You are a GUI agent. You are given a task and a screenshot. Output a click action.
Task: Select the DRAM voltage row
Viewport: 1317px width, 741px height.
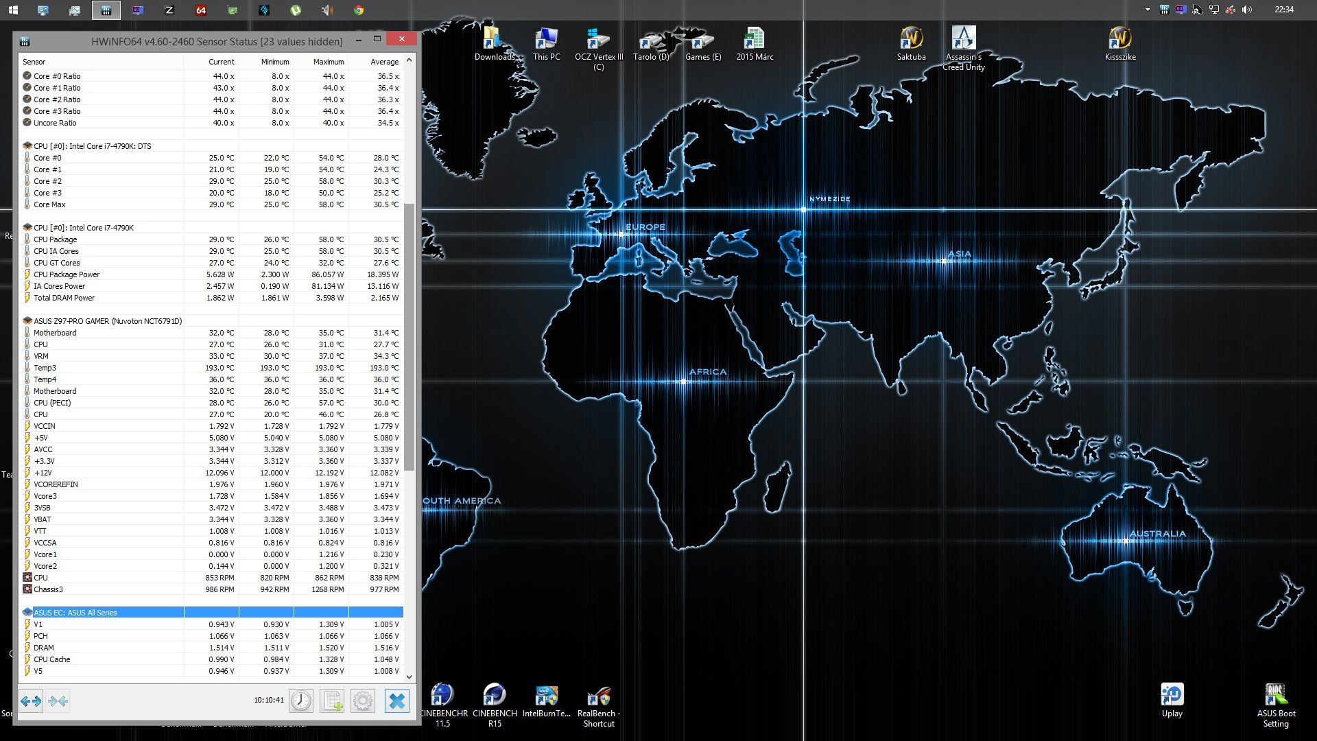point(211,648)
